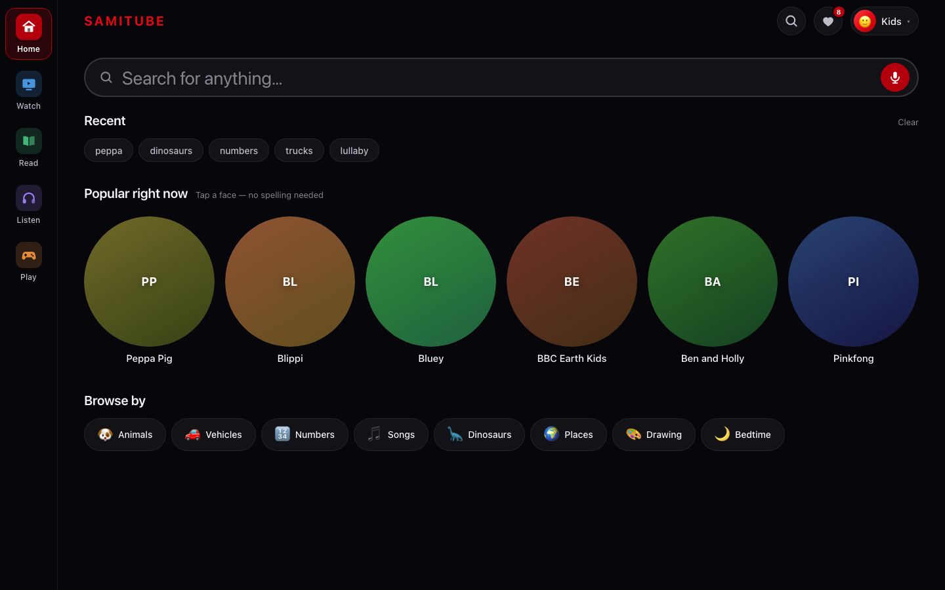
Task: Browse by Places category
Action: tap(568, 435)
